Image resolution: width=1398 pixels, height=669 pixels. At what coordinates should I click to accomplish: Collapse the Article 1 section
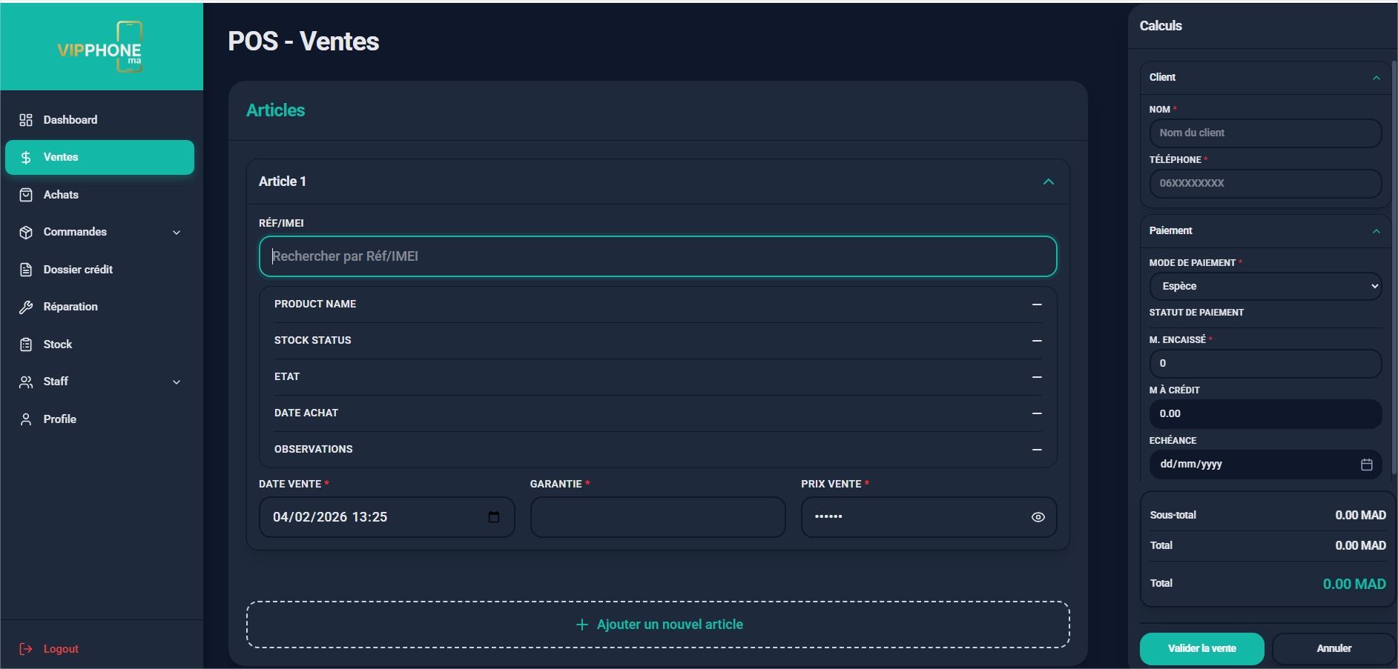(1048, 182)
